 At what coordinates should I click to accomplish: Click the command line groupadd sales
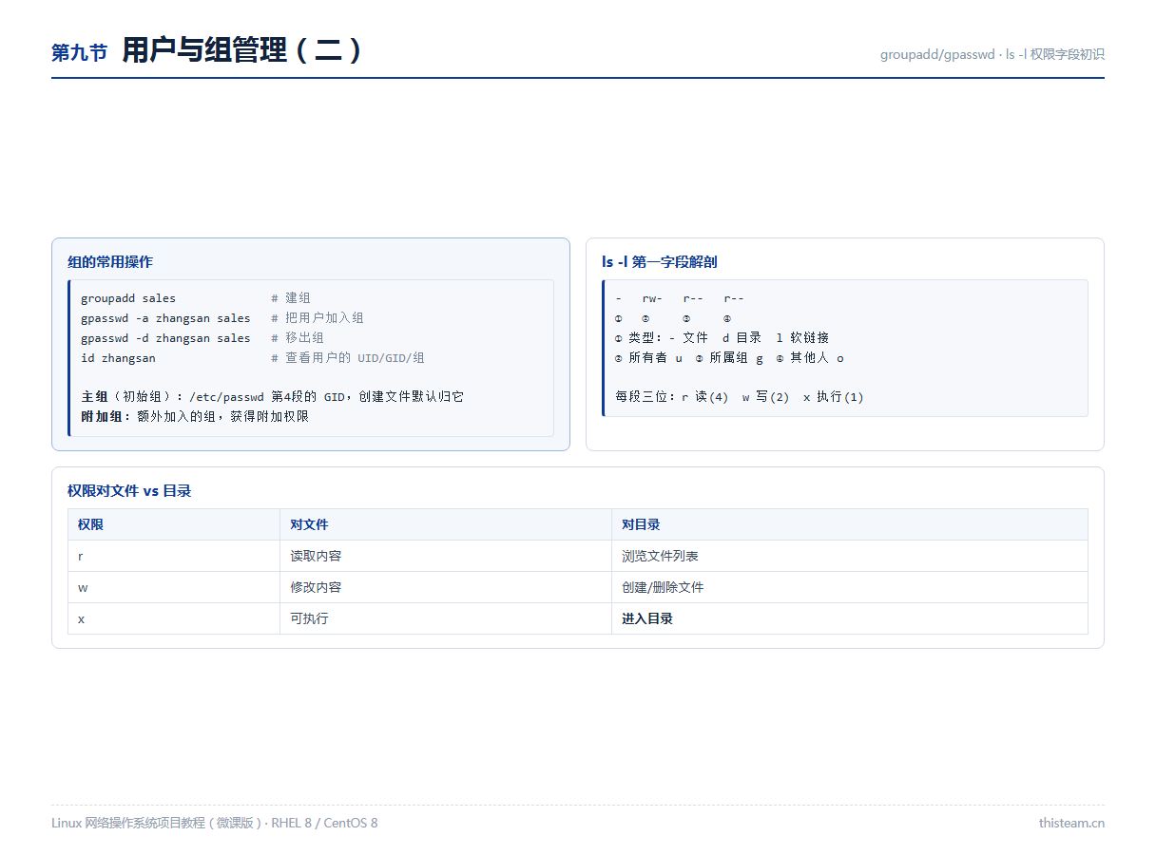tap(128, 298)
